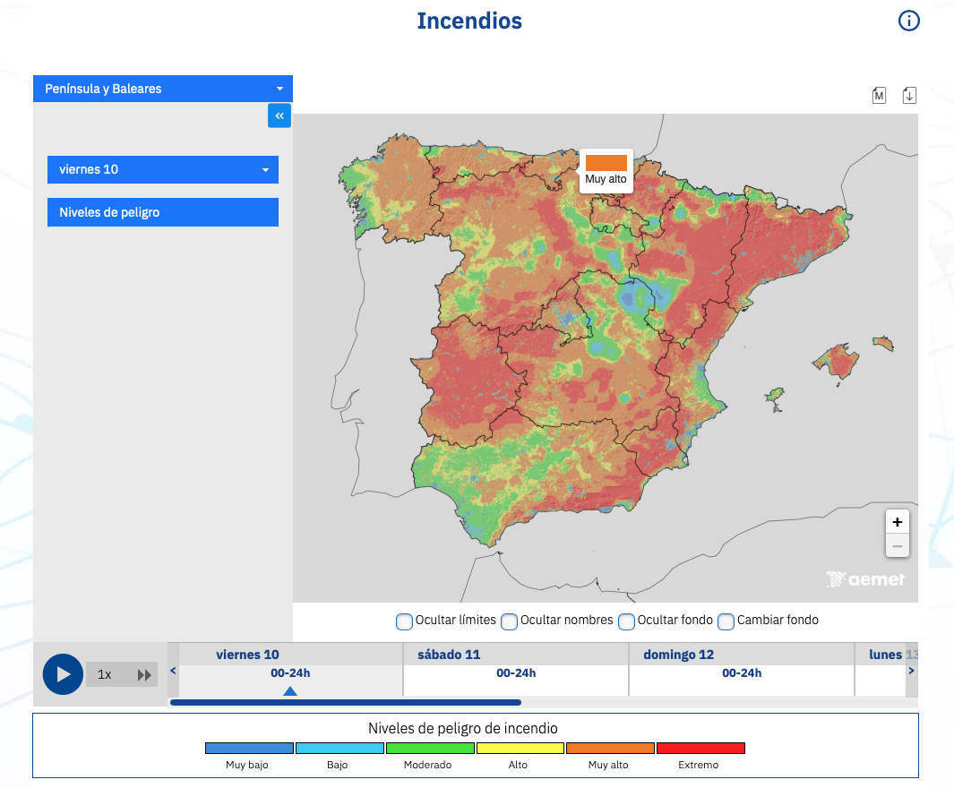Click Mallorca island on the map
The image size is (954, 788).
coord(838,361)
